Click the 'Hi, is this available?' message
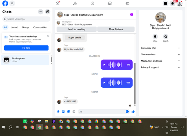This screenshot has height=136, width=187. [74, 49]
